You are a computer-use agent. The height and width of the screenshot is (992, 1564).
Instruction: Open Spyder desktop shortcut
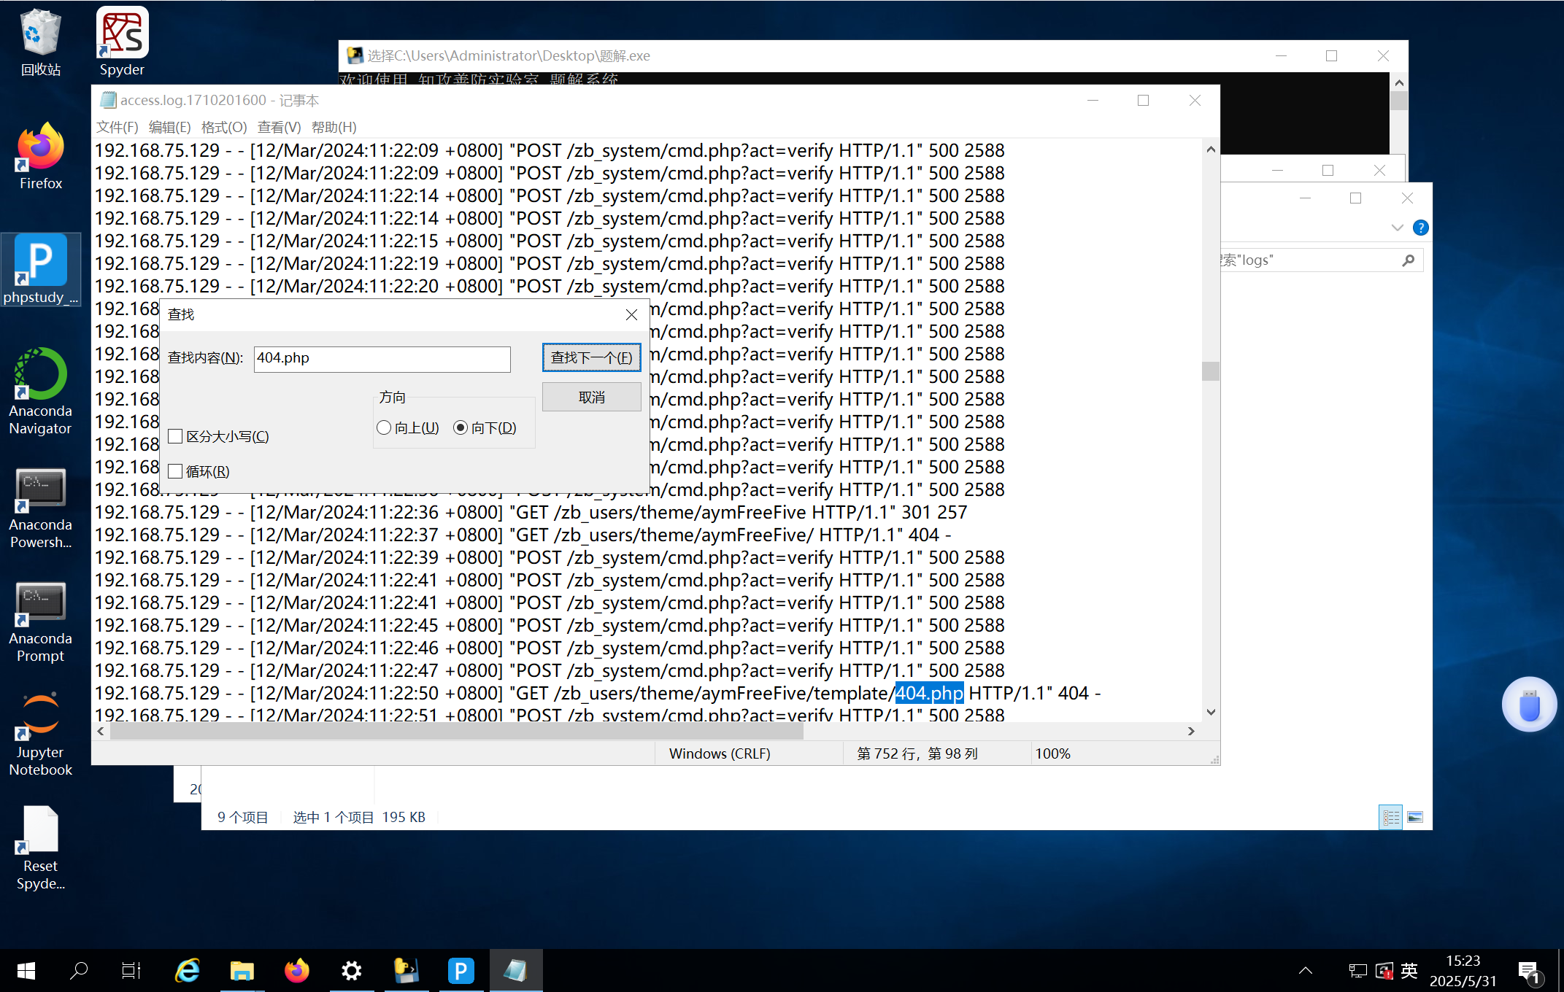[x=122, y=42]
